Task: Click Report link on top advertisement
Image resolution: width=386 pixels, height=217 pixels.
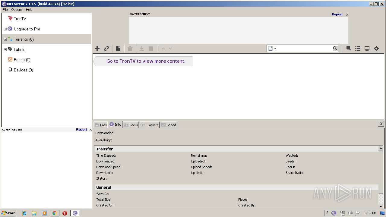Action: [x=337, y=14]
